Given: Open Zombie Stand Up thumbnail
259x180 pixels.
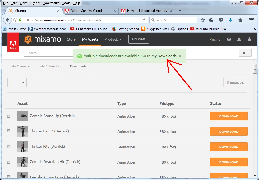Looking at the screenshot, I should click(23, 116).
